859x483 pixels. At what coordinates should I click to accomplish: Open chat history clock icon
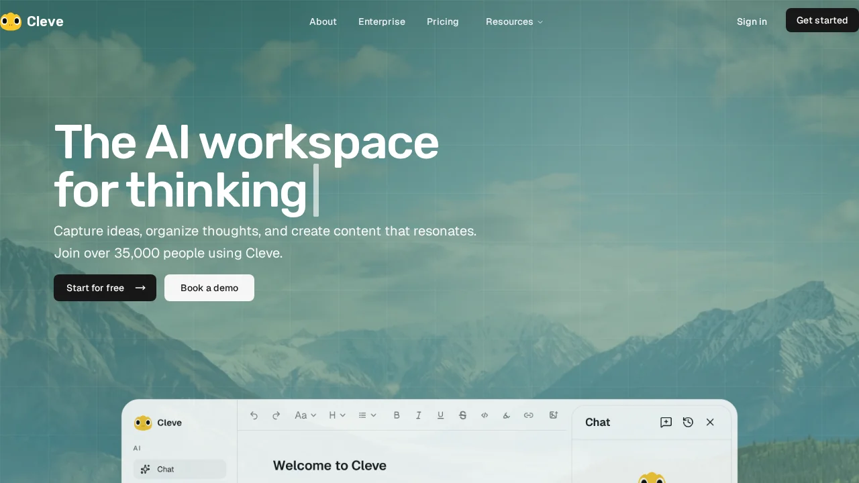(x=688, y=422)
